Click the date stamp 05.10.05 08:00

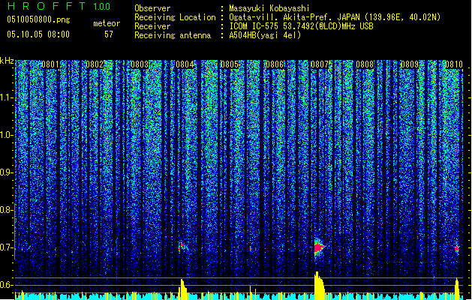click(x=38, y=34)
